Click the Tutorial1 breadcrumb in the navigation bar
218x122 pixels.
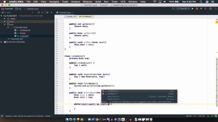7,9
